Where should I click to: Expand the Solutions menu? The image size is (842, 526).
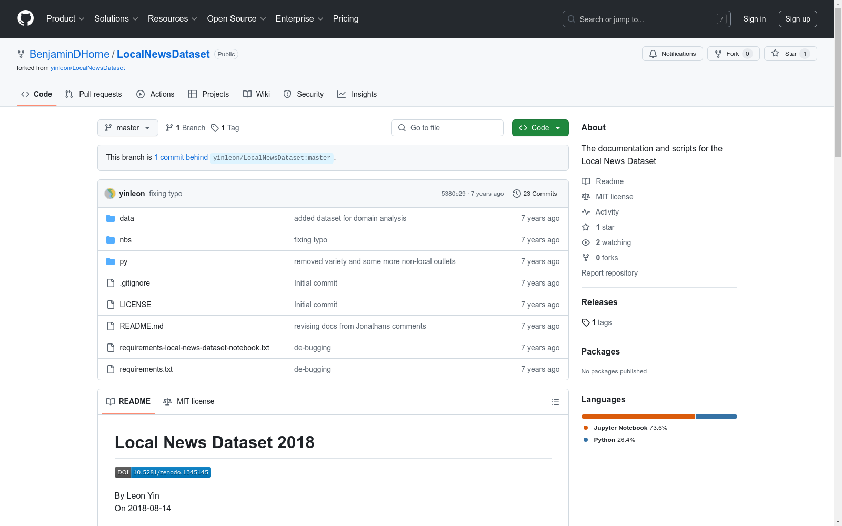[x=116, y=19]
